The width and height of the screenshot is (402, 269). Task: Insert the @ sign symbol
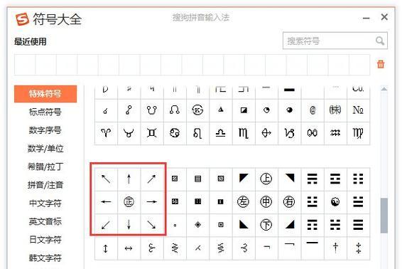[313, 110]
